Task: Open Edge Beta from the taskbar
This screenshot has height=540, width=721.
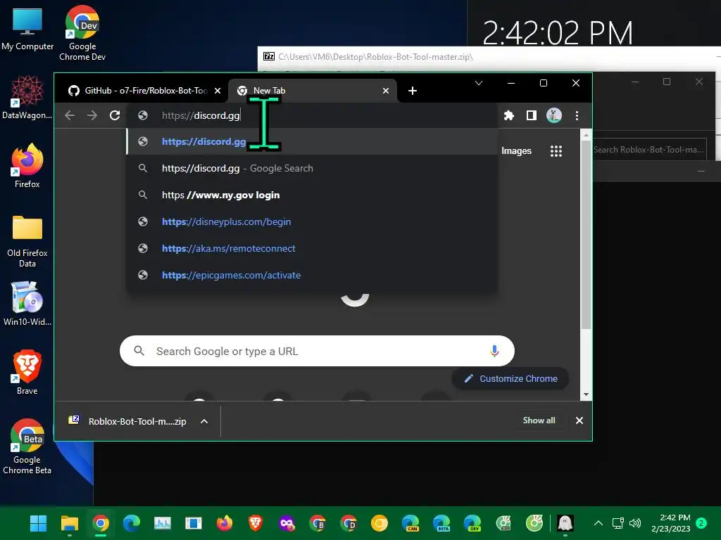Action: (441, 523)
